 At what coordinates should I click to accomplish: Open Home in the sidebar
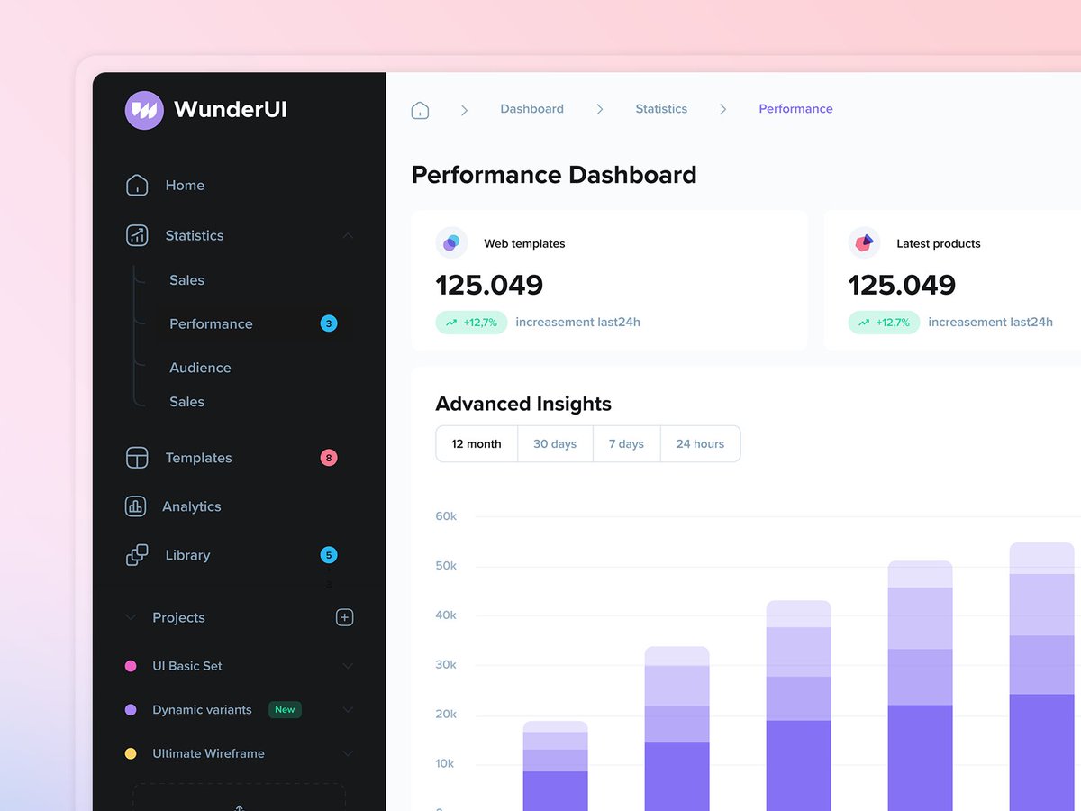[185, 185]
